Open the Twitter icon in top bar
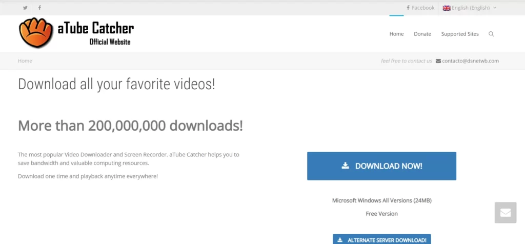 [x=25, y=8]
